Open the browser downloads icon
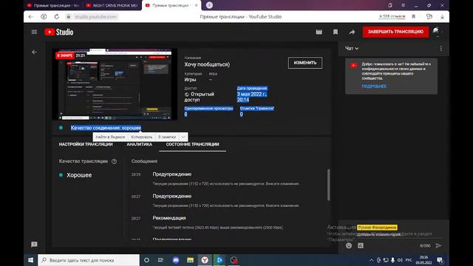Screen dimensions: 473x266 [442, 17]
